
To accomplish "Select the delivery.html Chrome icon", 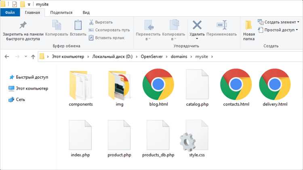I will (x=275, y=84).
